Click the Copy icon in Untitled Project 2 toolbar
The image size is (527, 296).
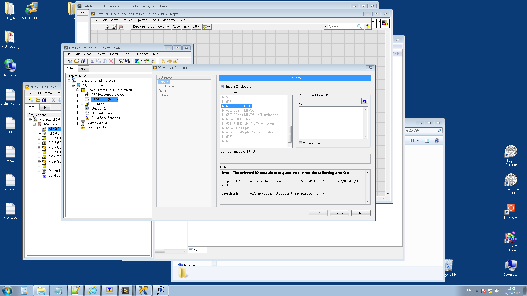pyautogui.click(x=98, y=61)
